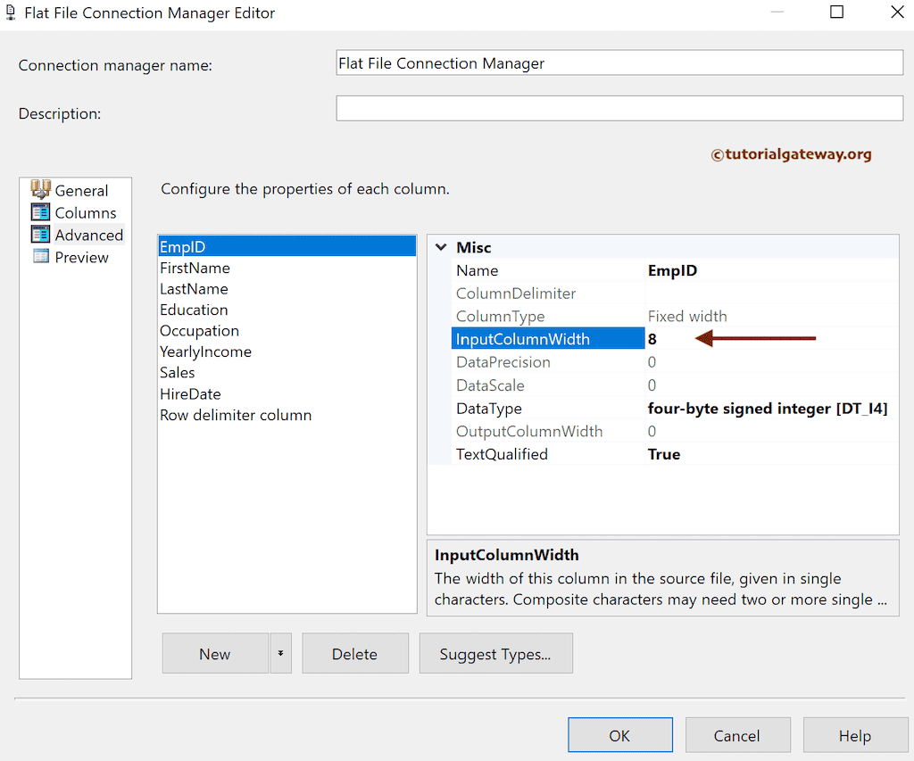Click the tutorialgateway.org logo
Screen dimensions: 914x761
[792, 153]
